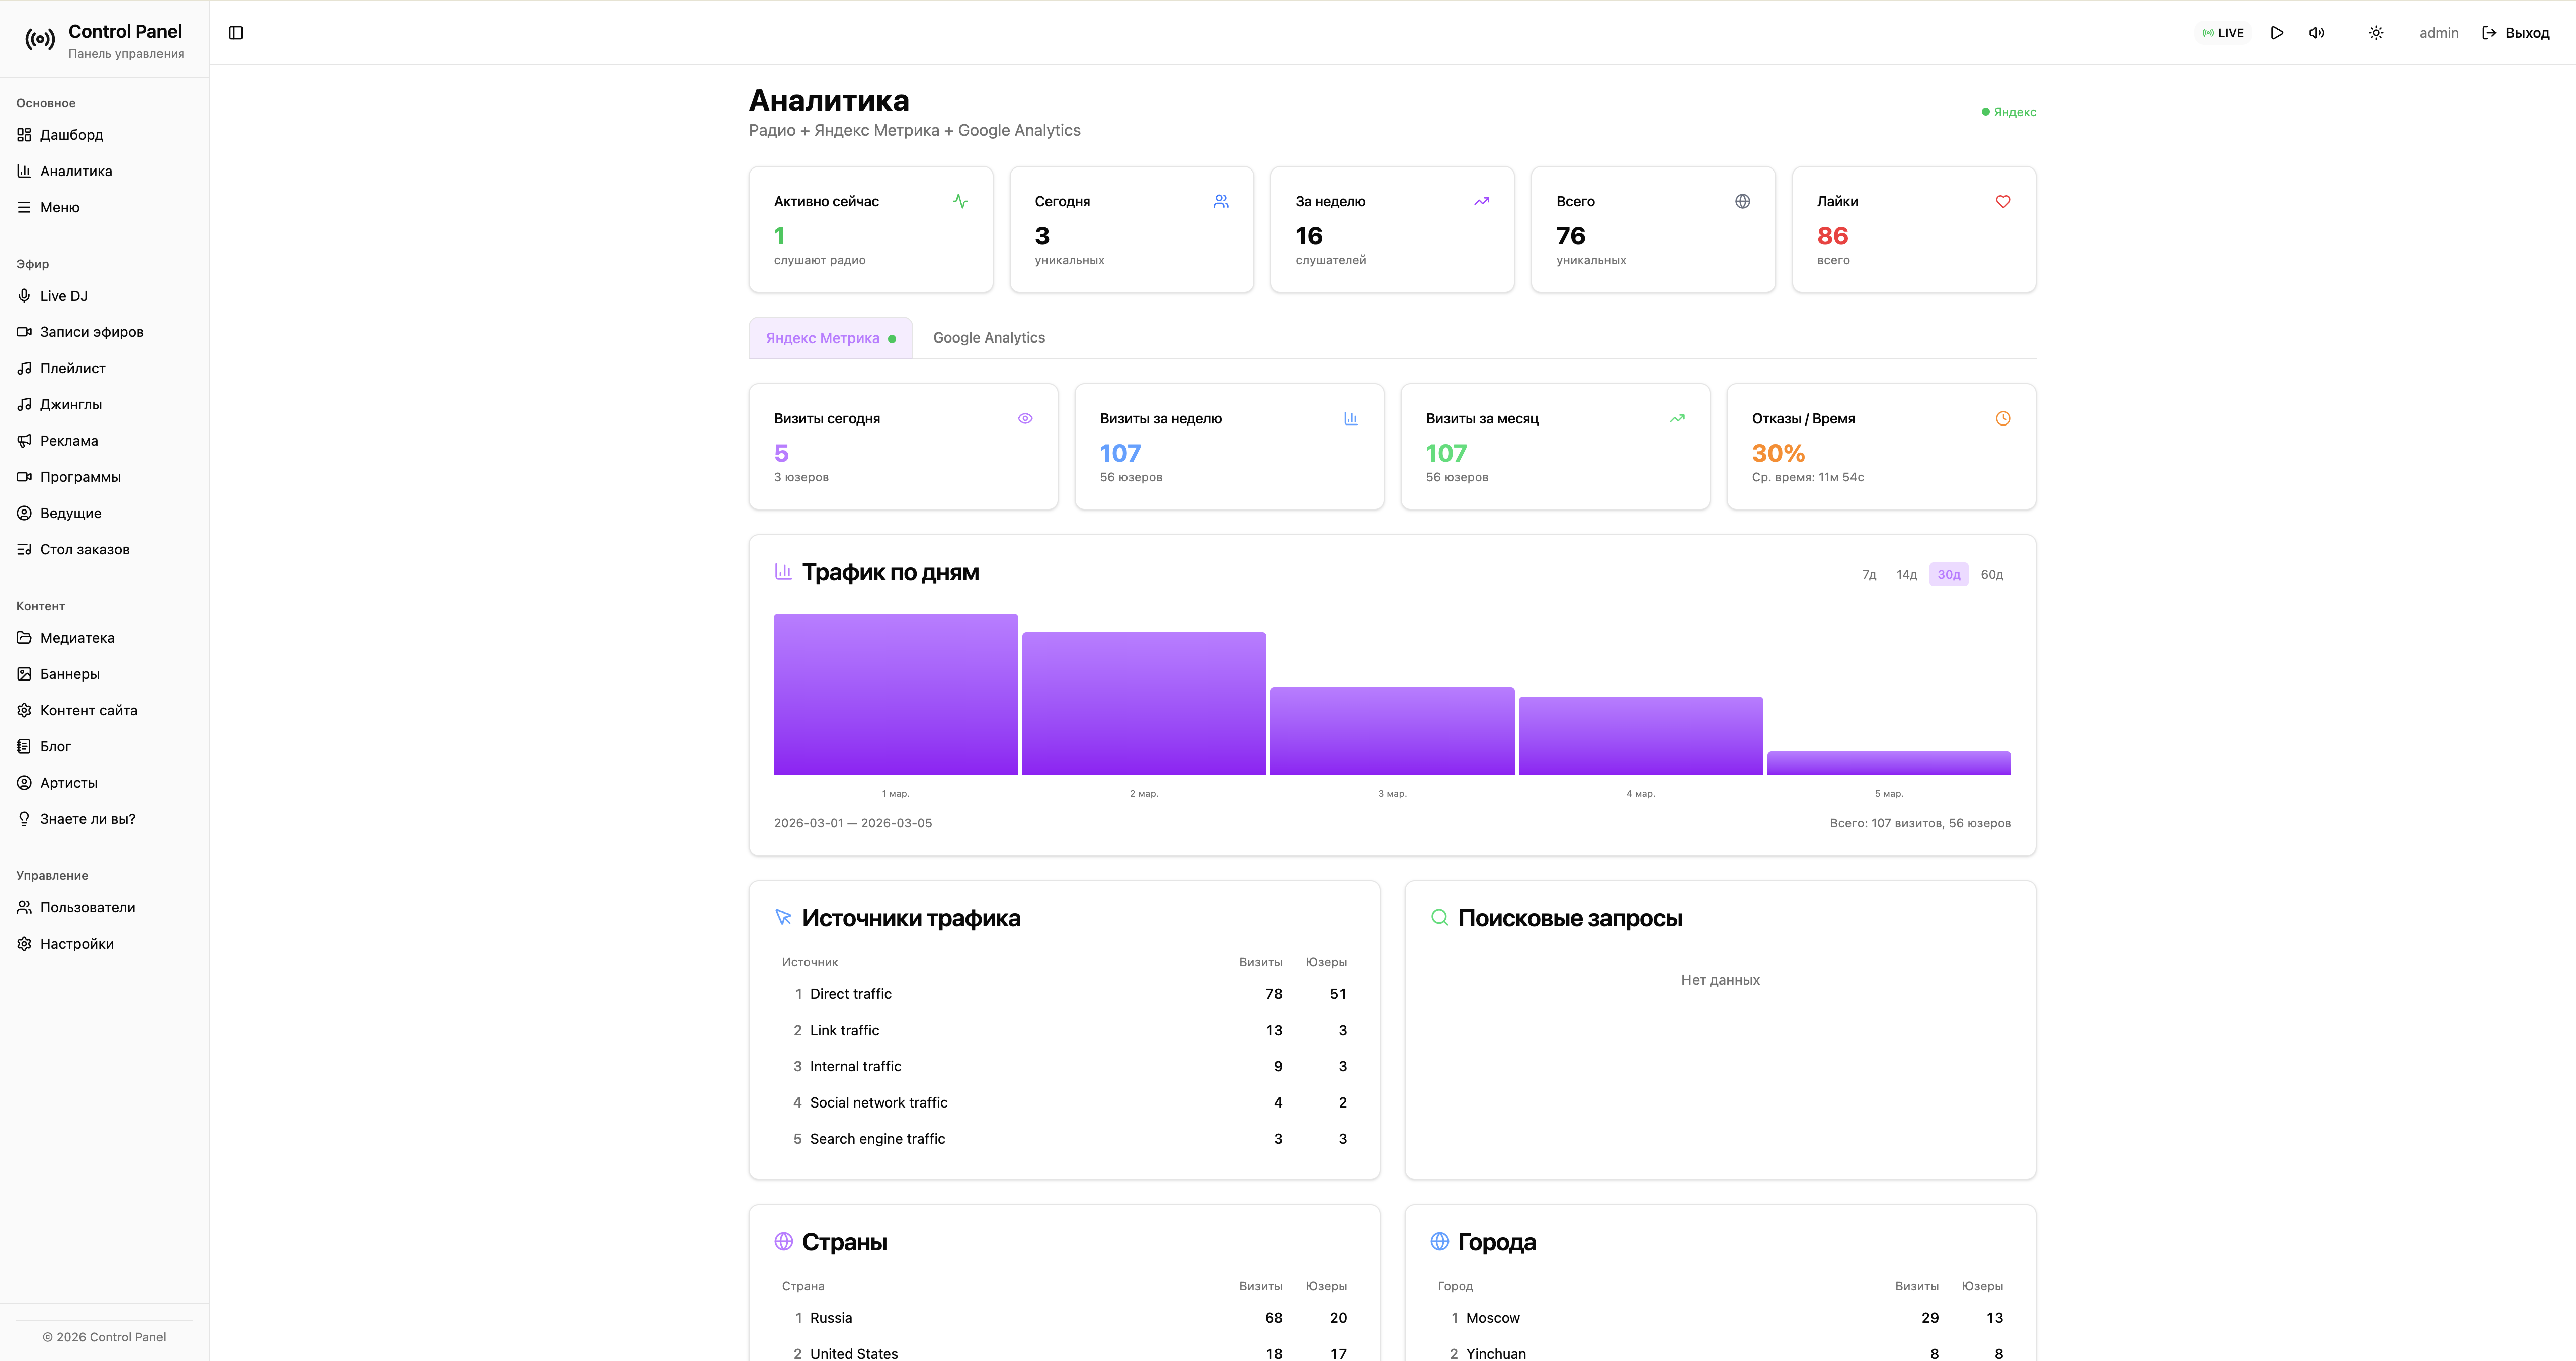Set the traffic range to 7д
Screen dimensions: 2576x1361
point(1868,575)
